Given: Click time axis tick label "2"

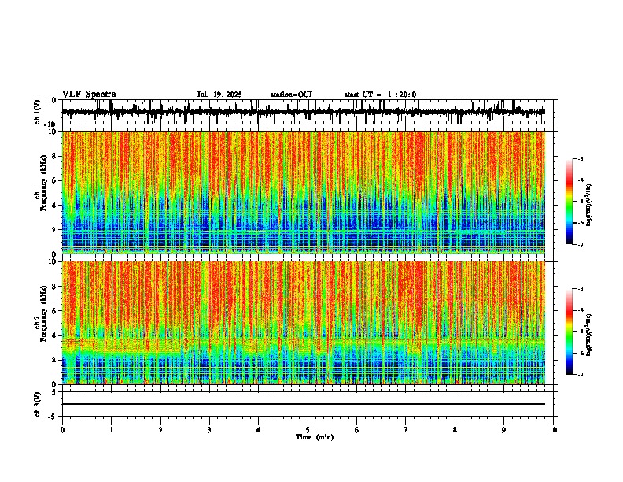Looking at the screenshot, I should [x=160, y=430].
